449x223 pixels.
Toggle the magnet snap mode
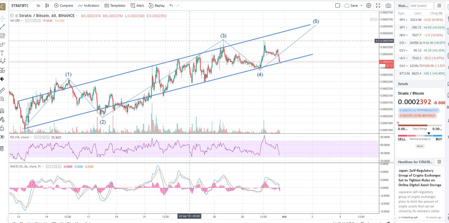tap(2, 111)
